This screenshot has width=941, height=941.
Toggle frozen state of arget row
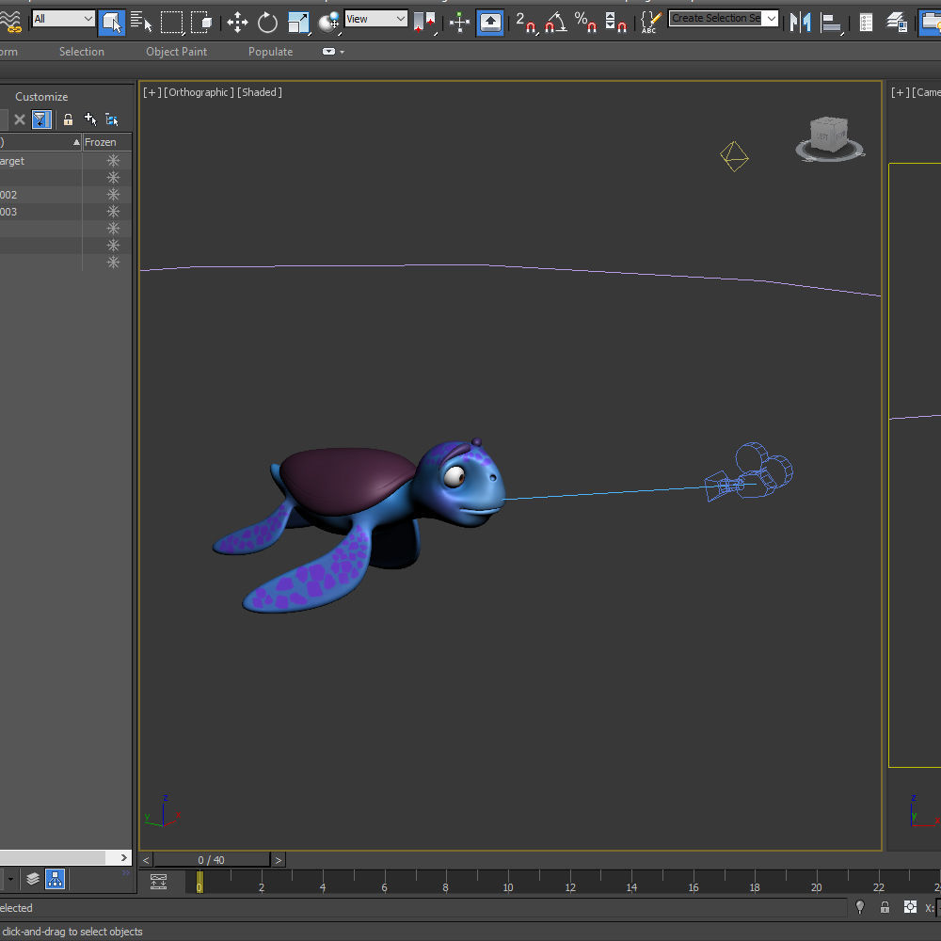point(113,160)
